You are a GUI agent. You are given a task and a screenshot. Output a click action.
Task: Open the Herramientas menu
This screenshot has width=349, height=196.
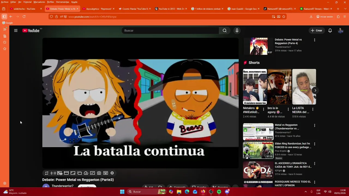pyautogui.click(x=62, y=2)
